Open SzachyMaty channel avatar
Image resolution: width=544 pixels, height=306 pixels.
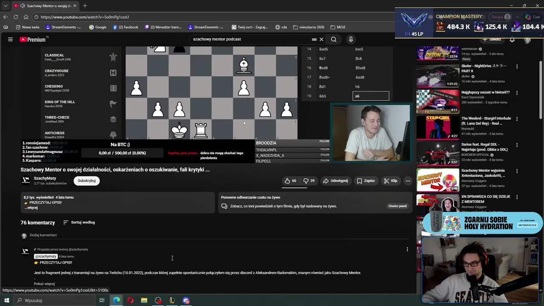coord(26,181)
